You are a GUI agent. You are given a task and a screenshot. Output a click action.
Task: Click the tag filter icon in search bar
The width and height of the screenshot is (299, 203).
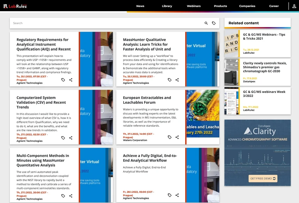click(x=214, y=23)
